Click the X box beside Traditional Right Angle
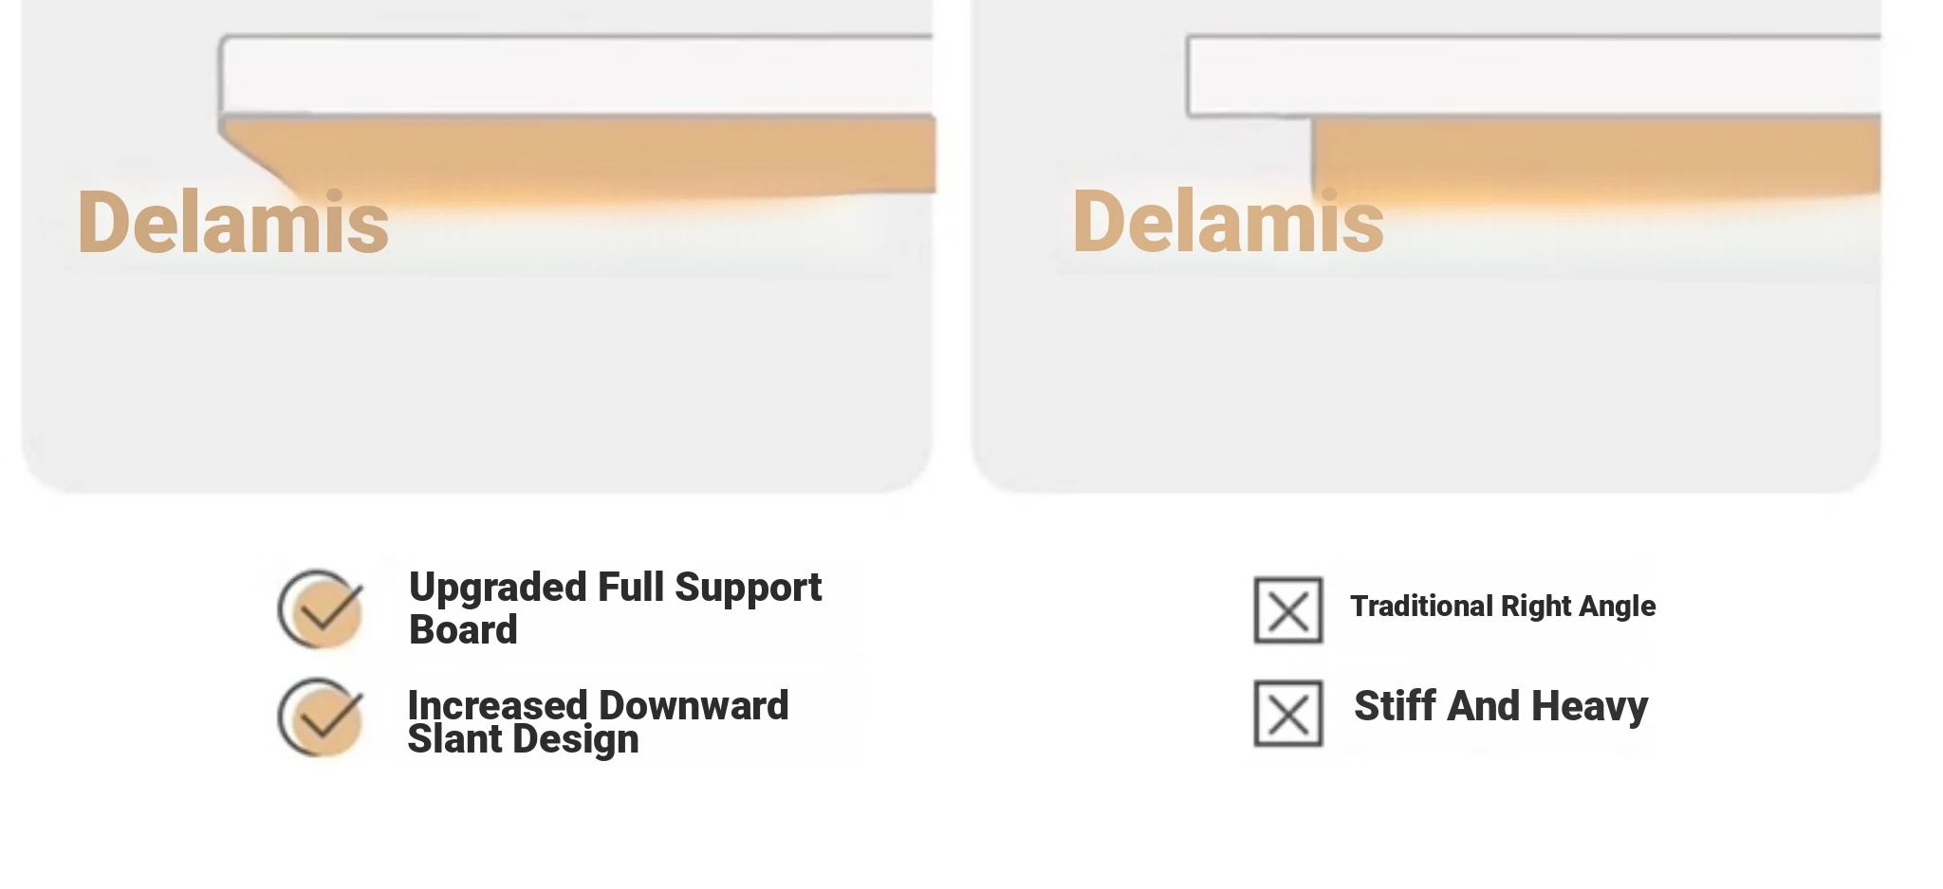The width and height of the screenshot is (1943, 889). coord(1287,610)
